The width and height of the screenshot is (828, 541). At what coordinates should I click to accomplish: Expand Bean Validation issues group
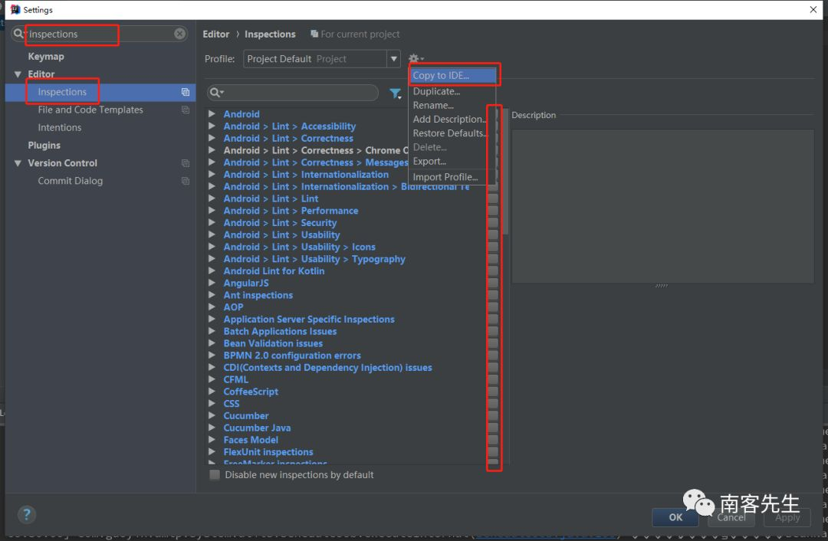pos(212,343)
